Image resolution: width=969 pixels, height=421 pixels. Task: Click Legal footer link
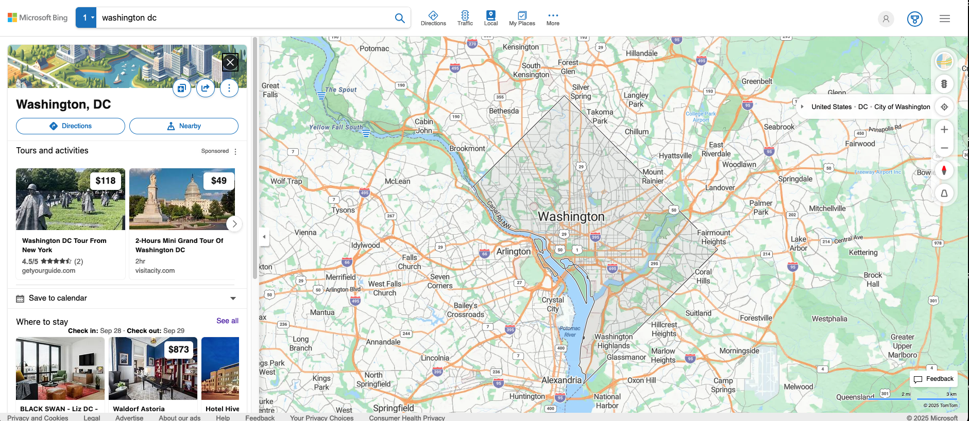click(92, 418)
